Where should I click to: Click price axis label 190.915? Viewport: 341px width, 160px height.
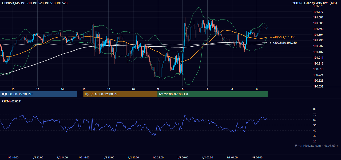pyautogui.click(x=318, y=63)
